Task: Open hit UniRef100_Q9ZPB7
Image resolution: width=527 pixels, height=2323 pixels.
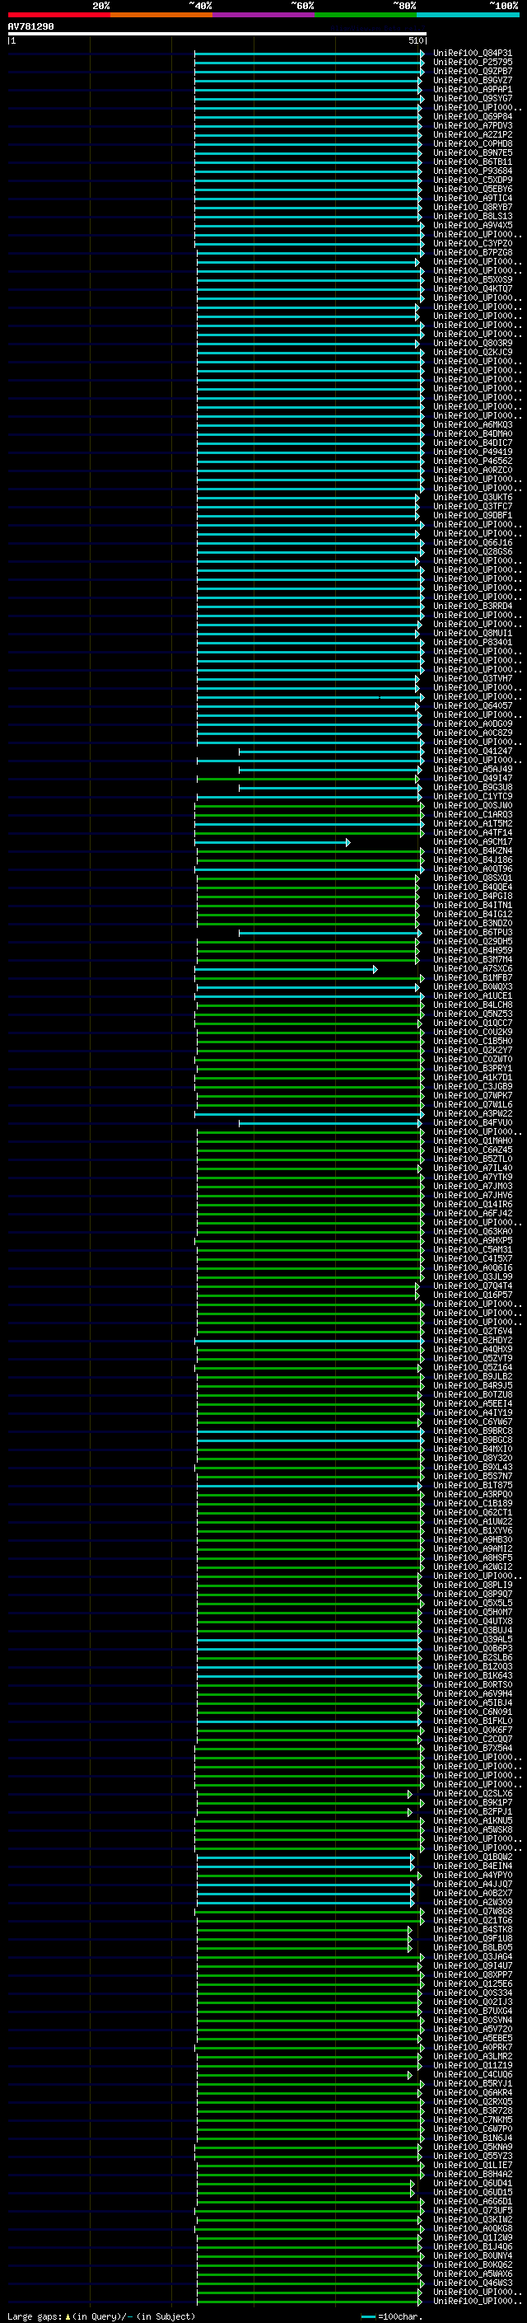Action: [x=473, y=71]
